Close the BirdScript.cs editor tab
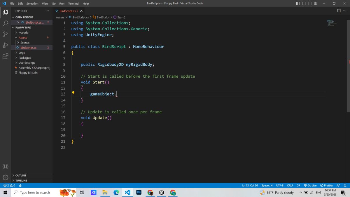Image resolution: width=350 pixels, height=197 pixels. coord(81,11)
